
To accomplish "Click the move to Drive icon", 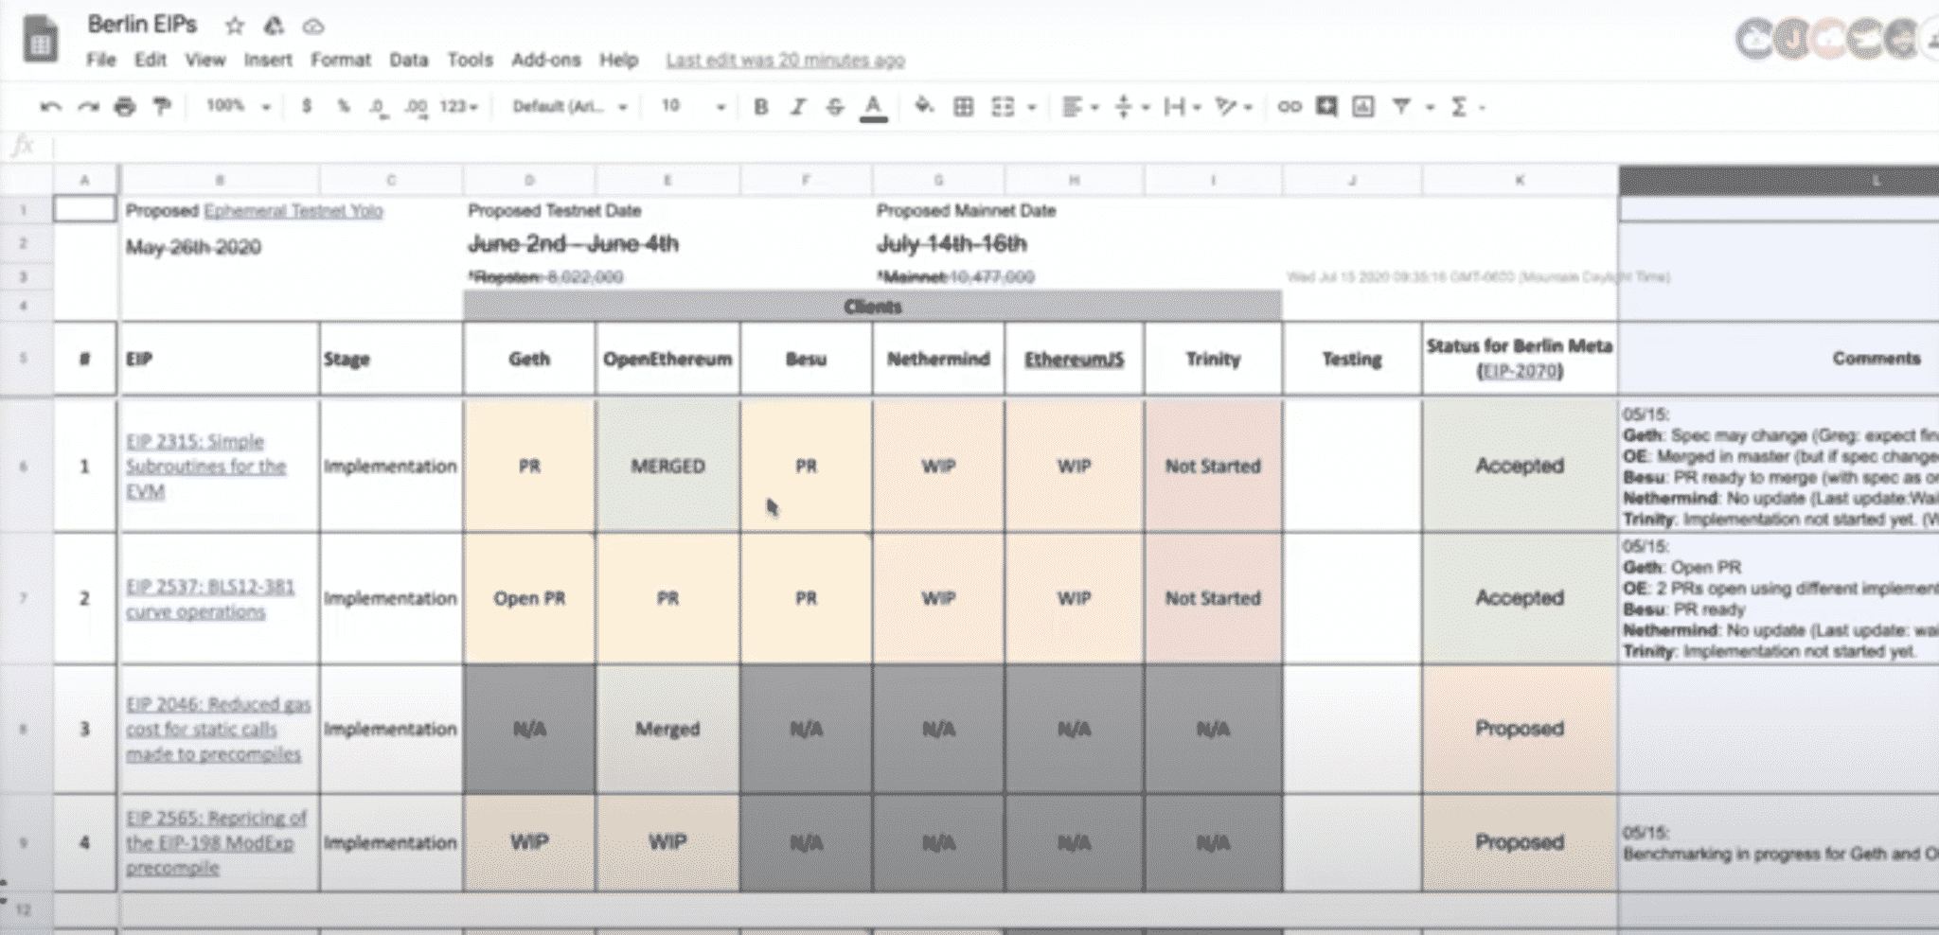I will tap(274, 26).
